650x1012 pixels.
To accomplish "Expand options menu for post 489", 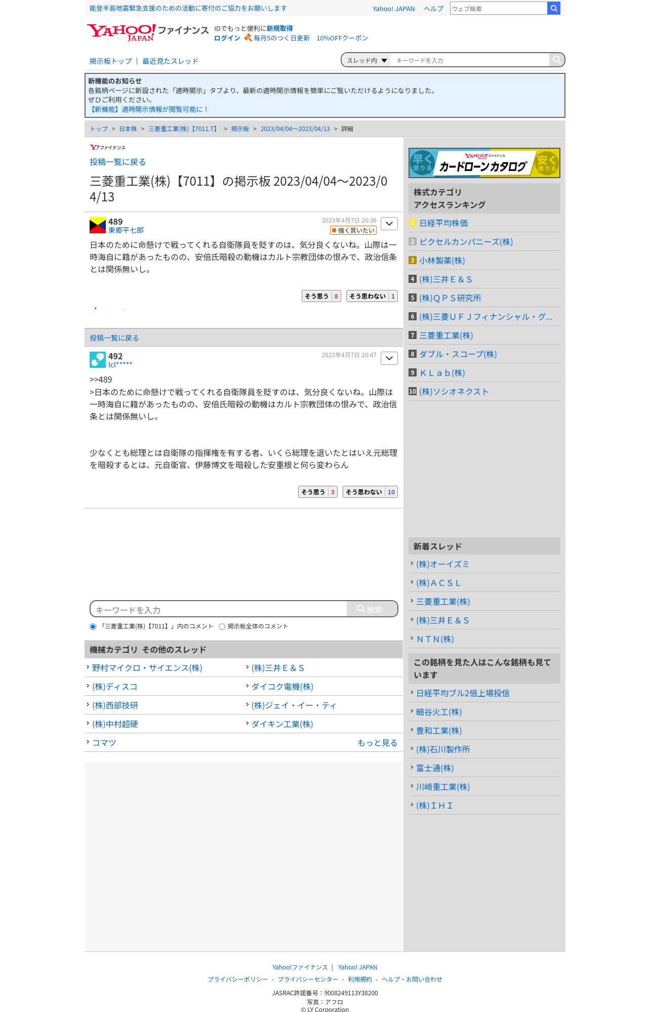I will 389,224.
